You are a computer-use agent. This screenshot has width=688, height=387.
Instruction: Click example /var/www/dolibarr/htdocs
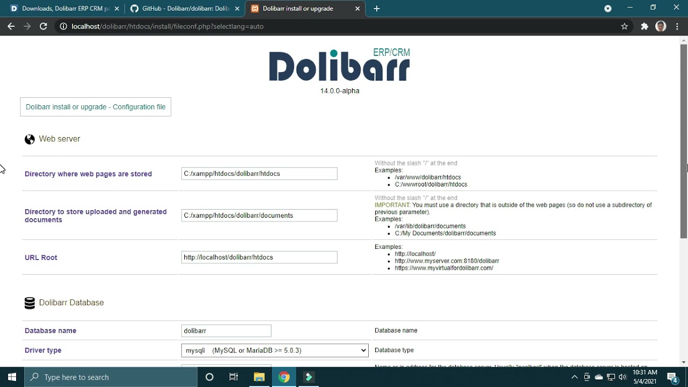click(x=428, y=177)
